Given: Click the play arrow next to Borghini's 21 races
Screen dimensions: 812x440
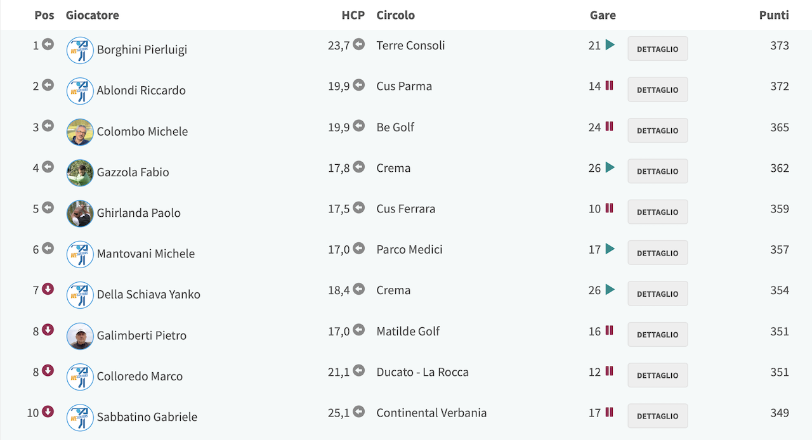Looking at the screenshot, I should coord(610,45).
